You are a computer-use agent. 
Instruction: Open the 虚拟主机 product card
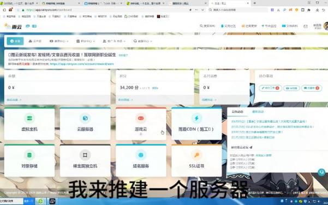tap(29, 124)
